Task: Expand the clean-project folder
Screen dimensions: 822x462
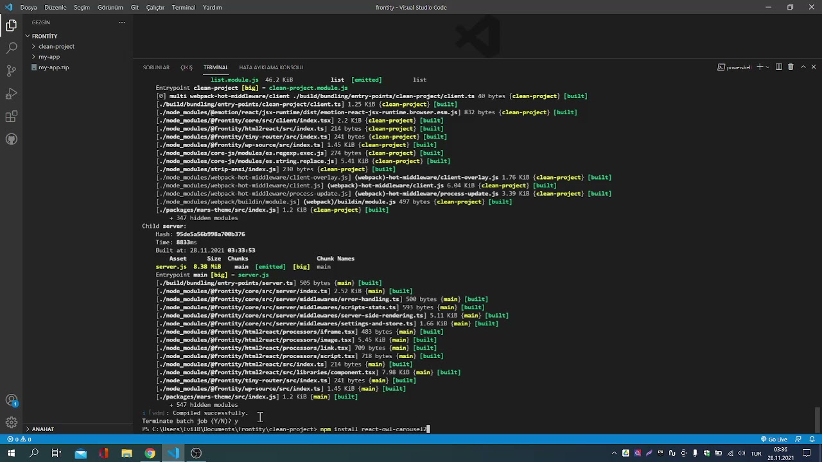Action: pyautogui.click(x=56, y=46)
